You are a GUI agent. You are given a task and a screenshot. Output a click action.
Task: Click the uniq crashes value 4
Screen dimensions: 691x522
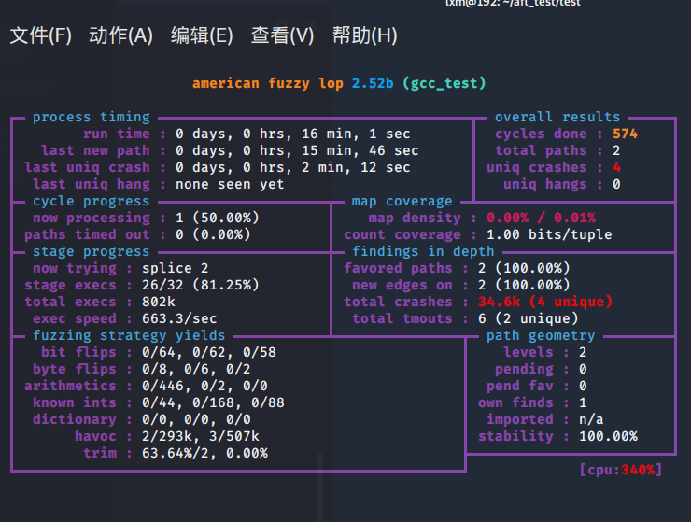tap(616, 167)
